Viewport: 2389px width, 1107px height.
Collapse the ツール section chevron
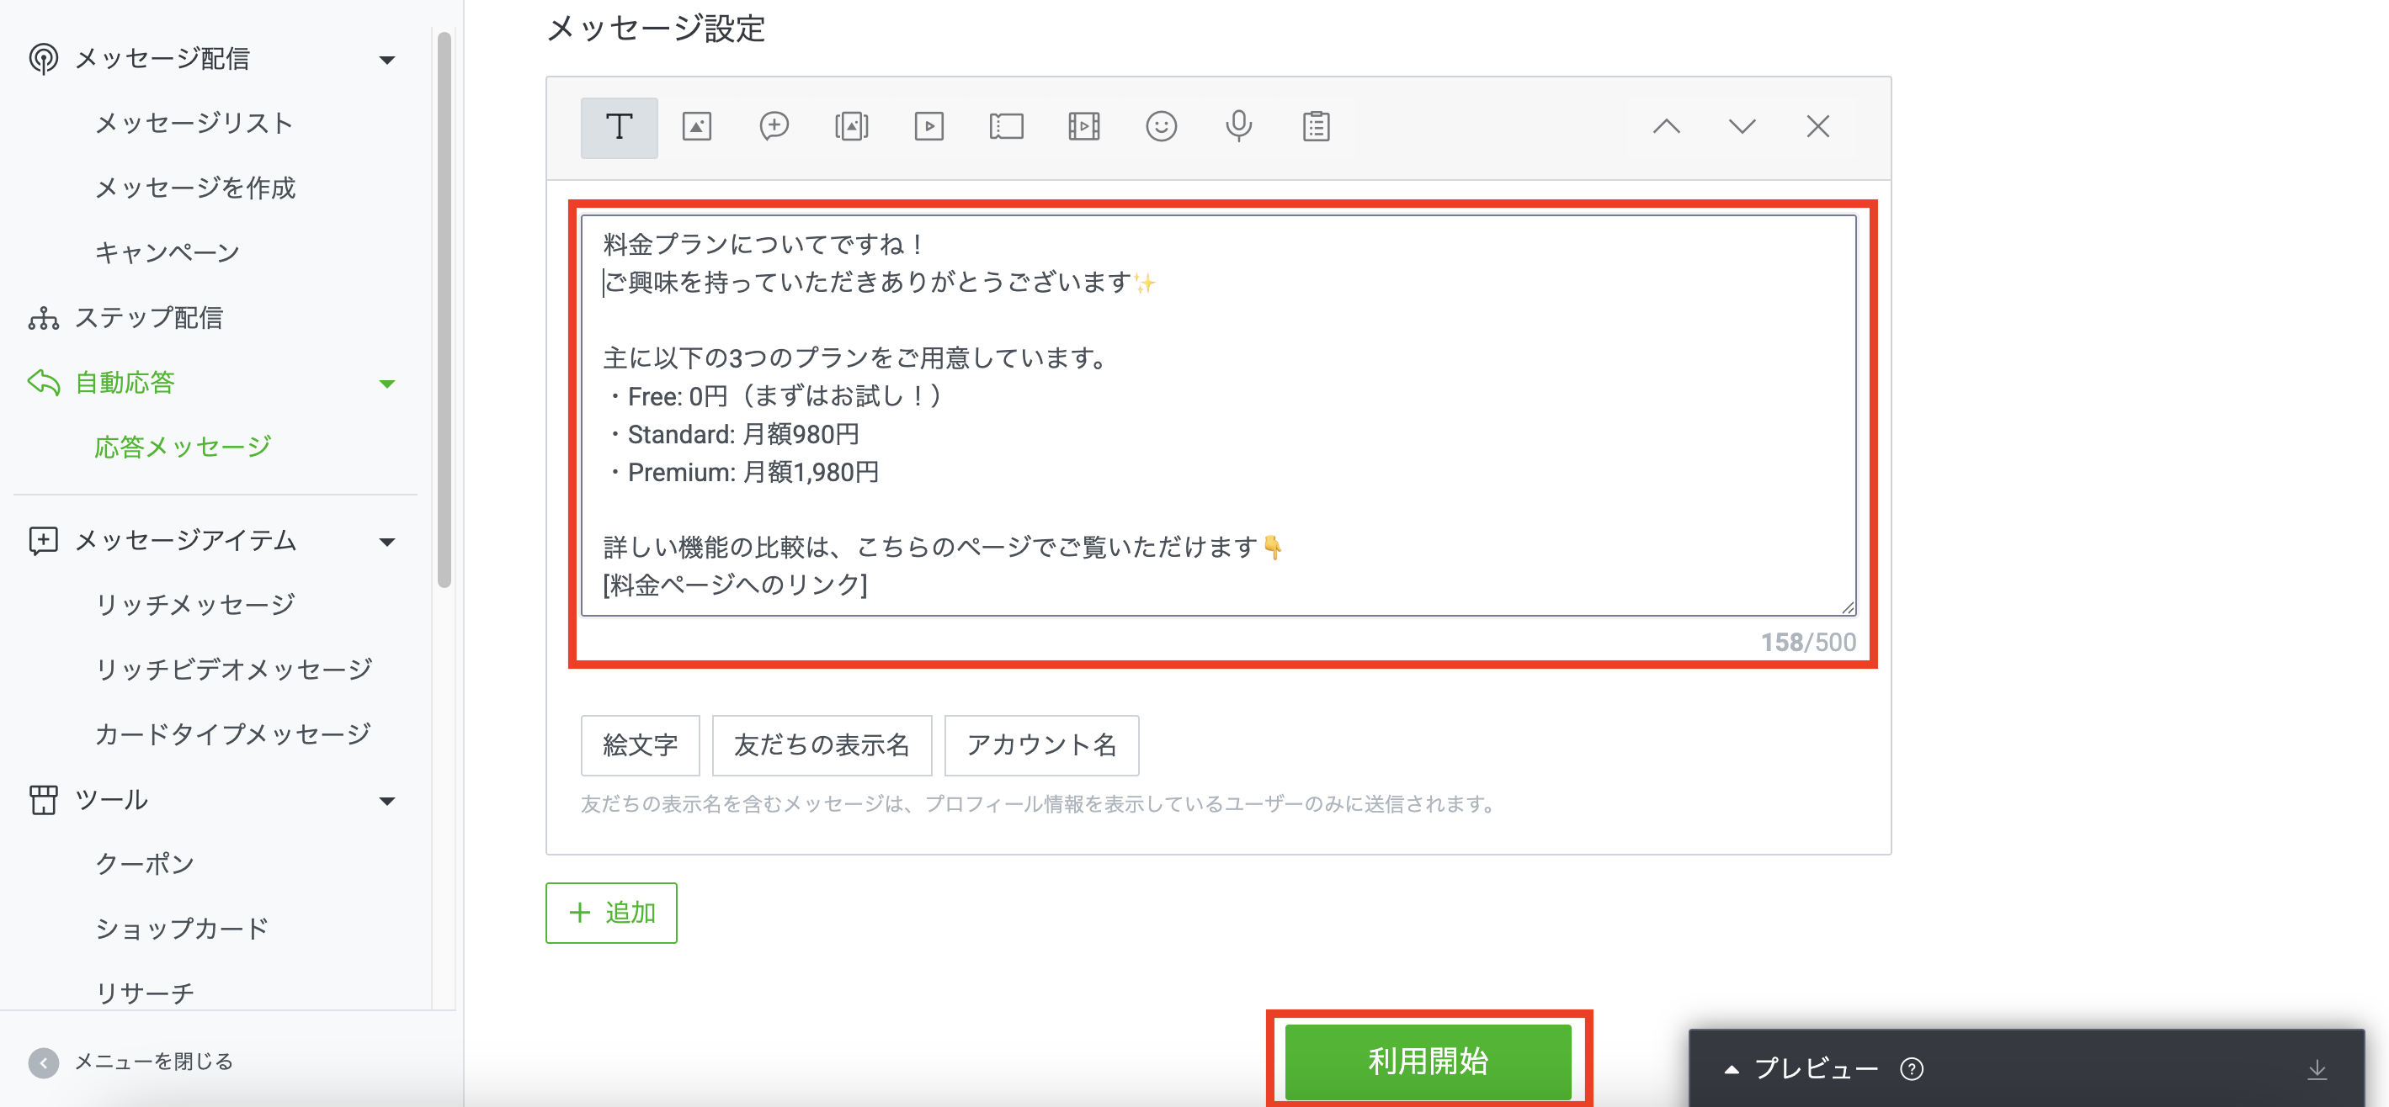pyautogui.click(x=389, y=800)
